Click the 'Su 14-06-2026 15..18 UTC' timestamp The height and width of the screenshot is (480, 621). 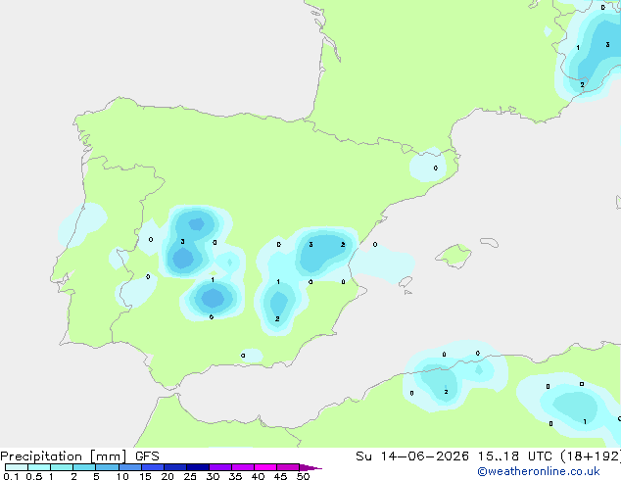click(x=455, y=456)
